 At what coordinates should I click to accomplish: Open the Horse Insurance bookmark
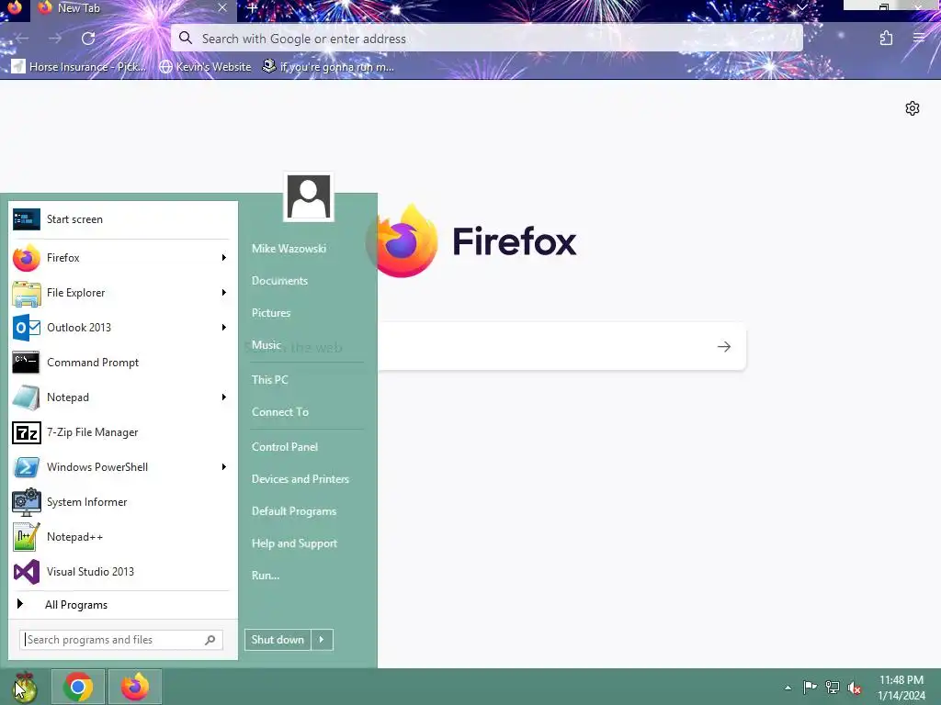point(79,66)
